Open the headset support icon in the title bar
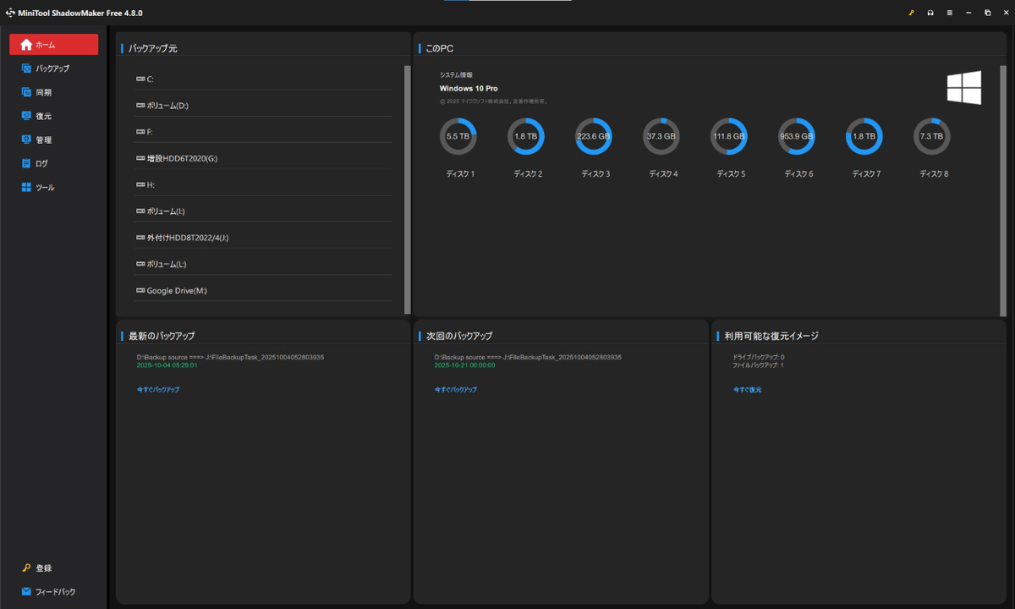The width and height of the screenshot is (1015, 609). coord(930,13)
